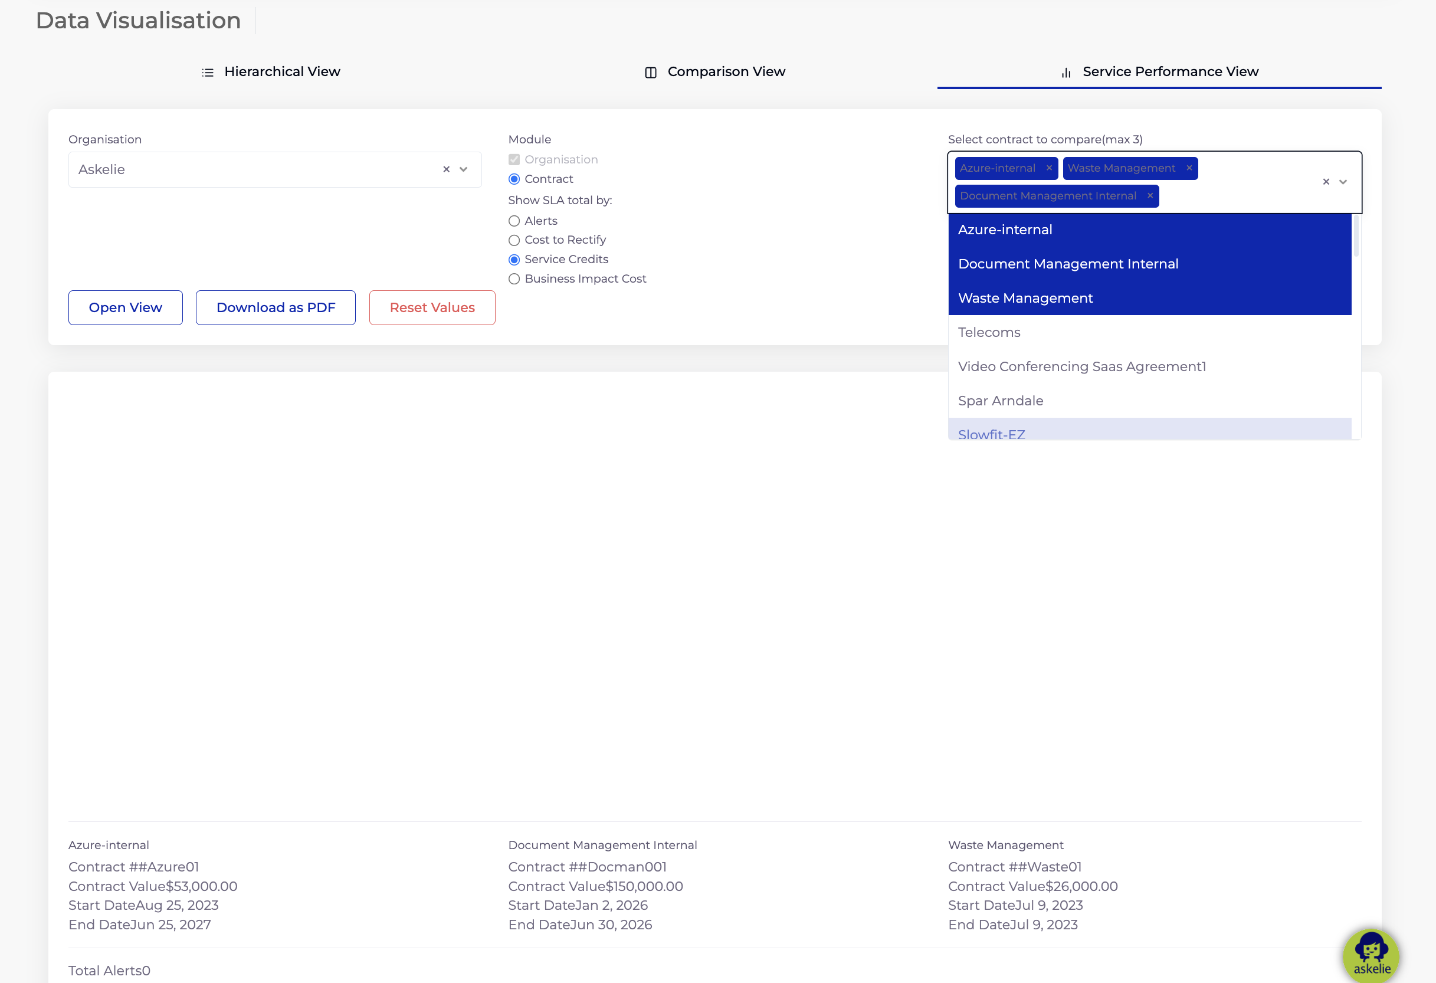
Task: Click Contract Value$53,000.00 text
Action: 153,887
